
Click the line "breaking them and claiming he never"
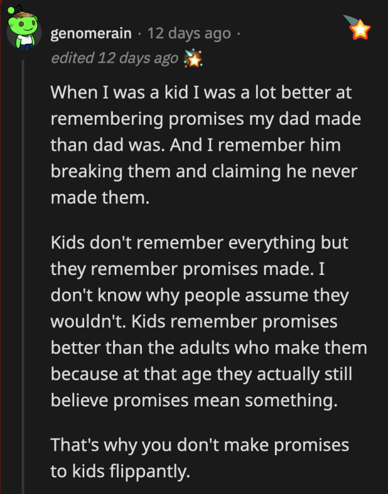[x=204, y=171]
